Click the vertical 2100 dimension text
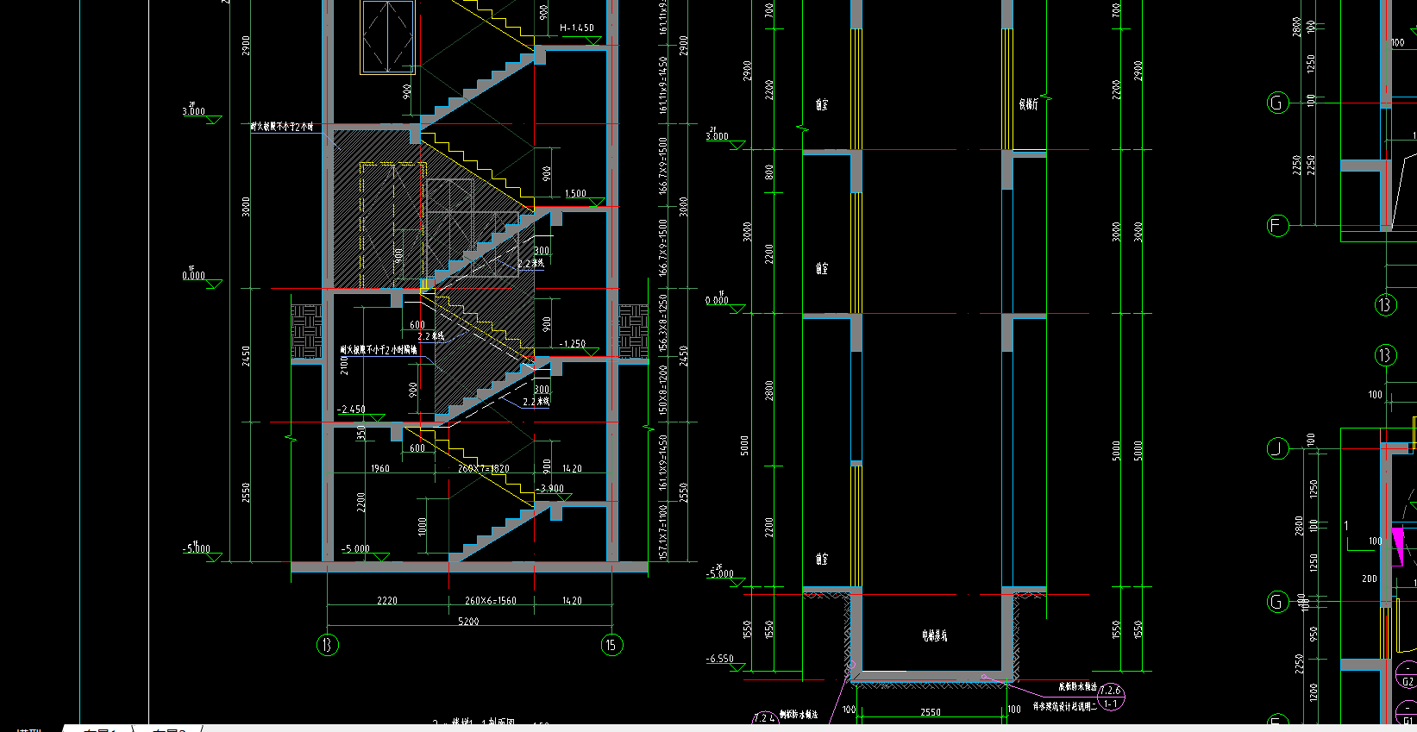The image size is (1417, 732). [344, 366]
